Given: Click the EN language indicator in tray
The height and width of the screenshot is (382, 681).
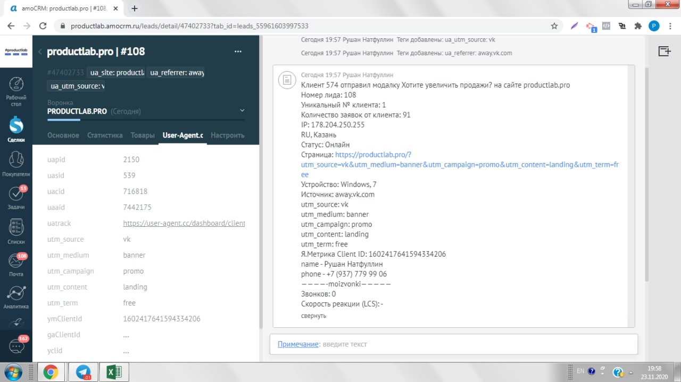Looking at the screenshot, I should [x=580, y=371].
